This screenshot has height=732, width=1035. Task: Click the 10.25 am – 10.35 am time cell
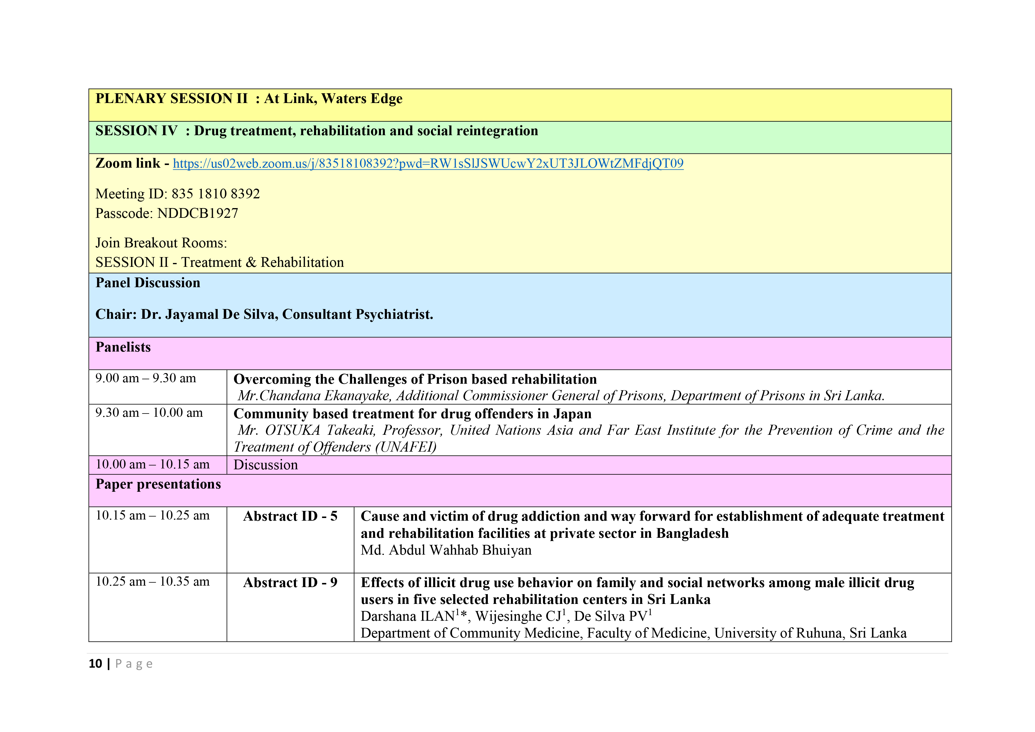point(152,582)
